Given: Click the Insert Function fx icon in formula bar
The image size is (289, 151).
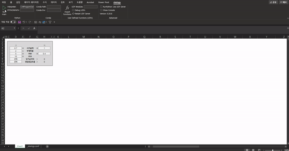Looking at the screenshot, I should pyautogui.click(x=34, y=28).
